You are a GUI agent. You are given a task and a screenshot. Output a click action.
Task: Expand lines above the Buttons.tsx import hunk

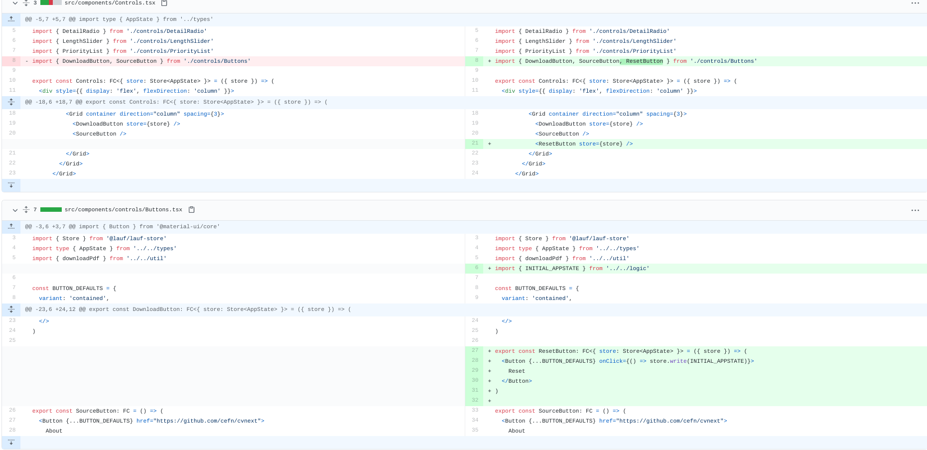[11, 226]
